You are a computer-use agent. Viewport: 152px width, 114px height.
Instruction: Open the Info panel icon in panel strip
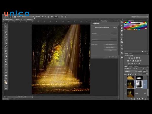[122, 31]
